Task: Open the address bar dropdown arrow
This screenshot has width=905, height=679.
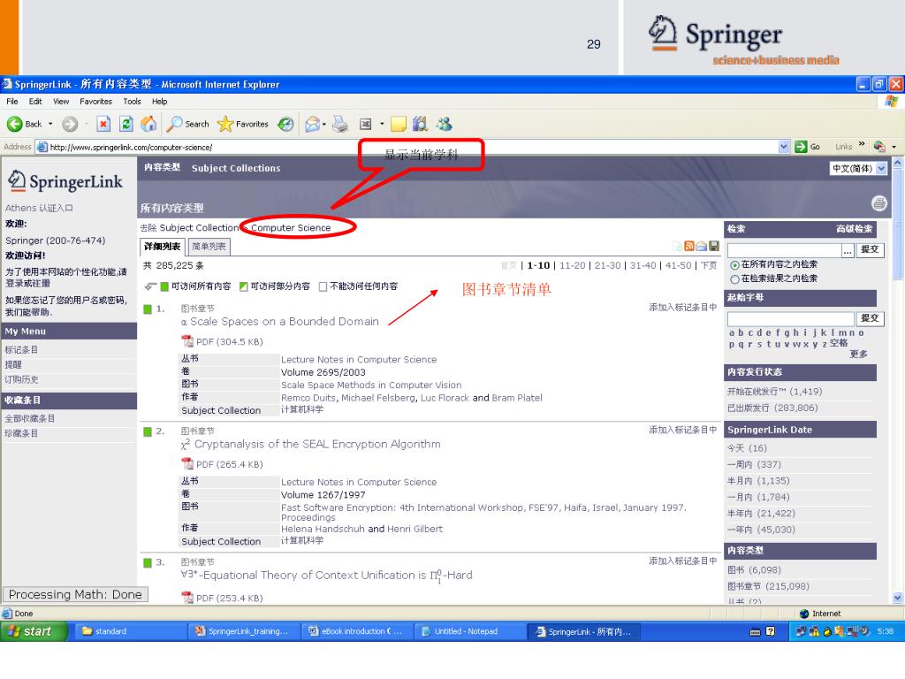Action: pyautogui.click(x=783, y=147)
